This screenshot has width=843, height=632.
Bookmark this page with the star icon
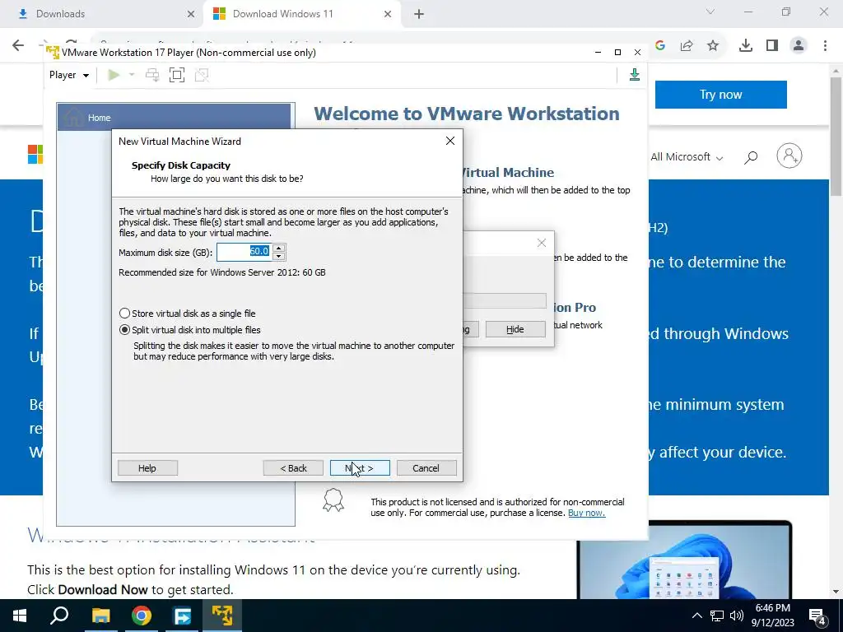coord(713,46)
